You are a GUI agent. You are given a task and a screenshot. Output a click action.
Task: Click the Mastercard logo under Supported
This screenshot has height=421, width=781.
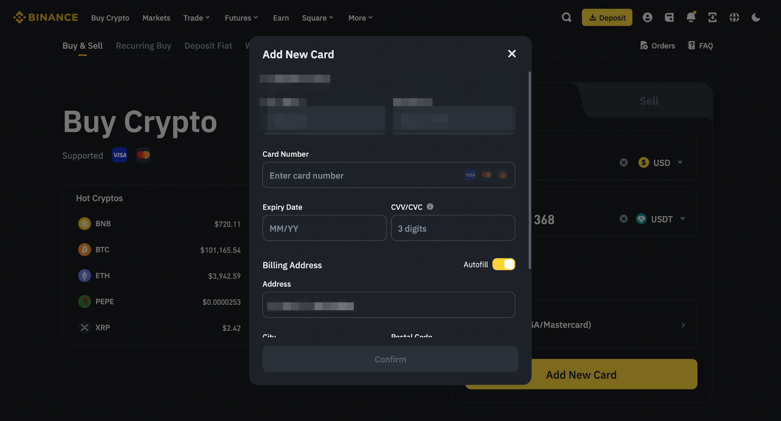pos(143,154)
